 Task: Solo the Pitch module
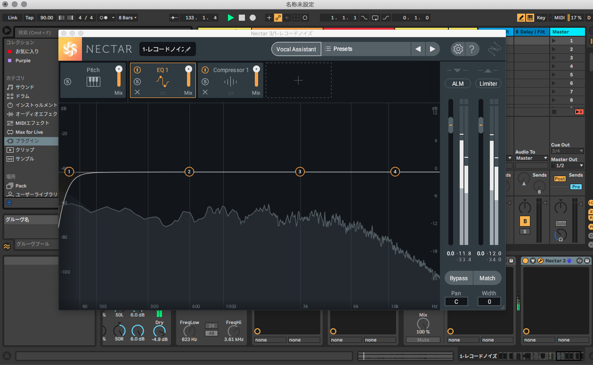click(x=67, y=81)
